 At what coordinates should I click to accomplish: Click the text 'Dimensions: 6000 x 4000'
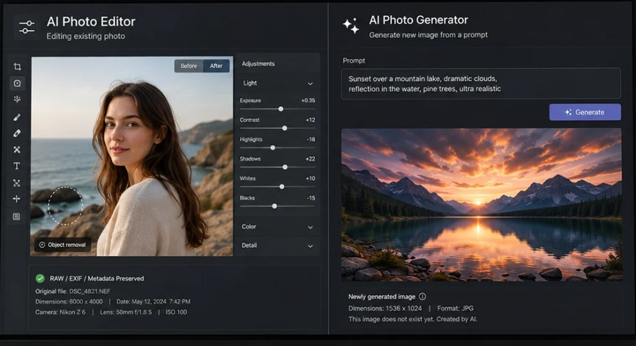point(69,302)
